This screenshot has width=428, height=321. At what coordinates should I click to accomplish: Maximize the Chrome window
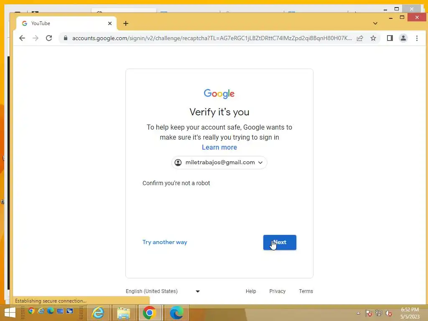click(x=402, y=18)
